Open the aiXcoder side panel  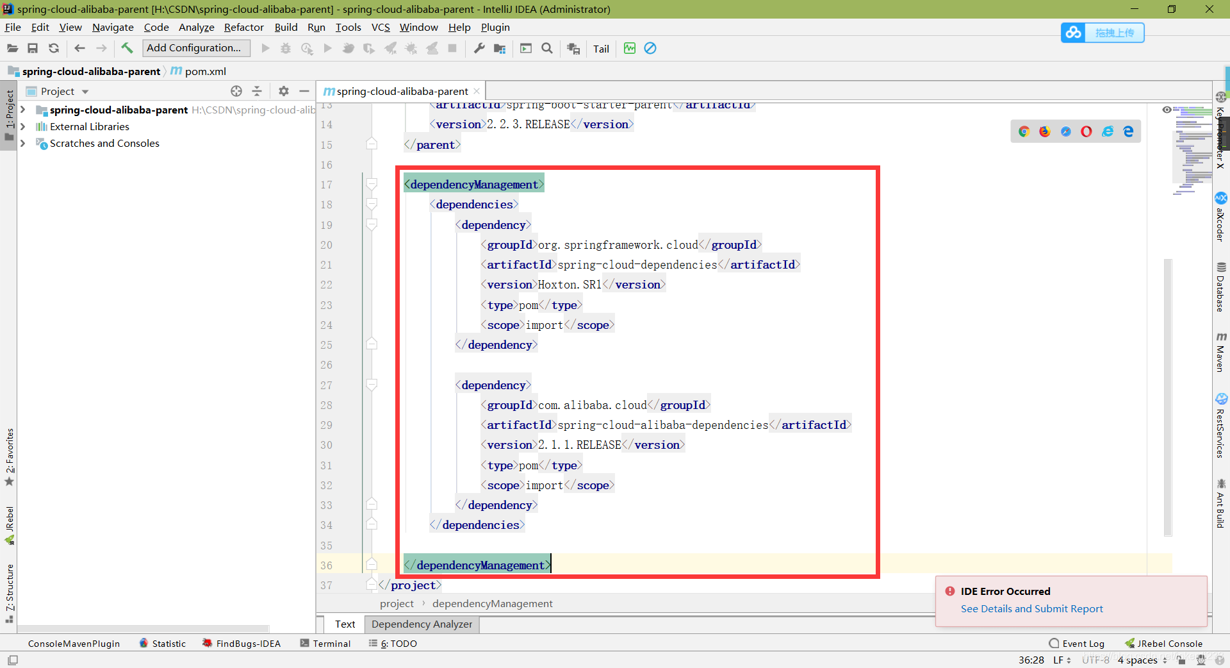pos(1220,217)
